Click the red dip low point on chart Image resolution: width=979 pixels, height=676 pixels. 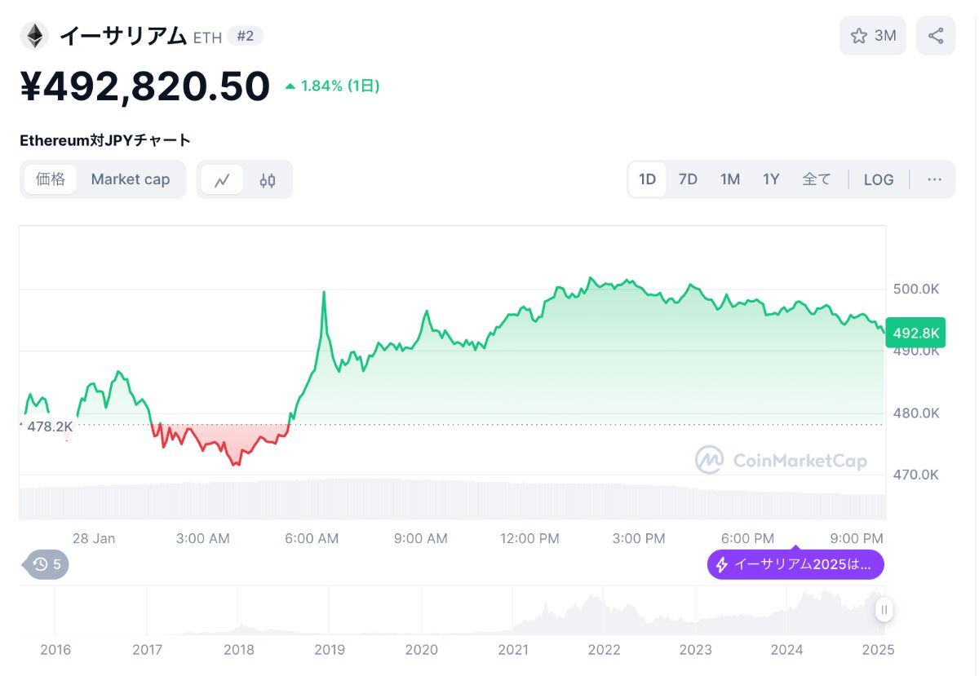(235, 465)
